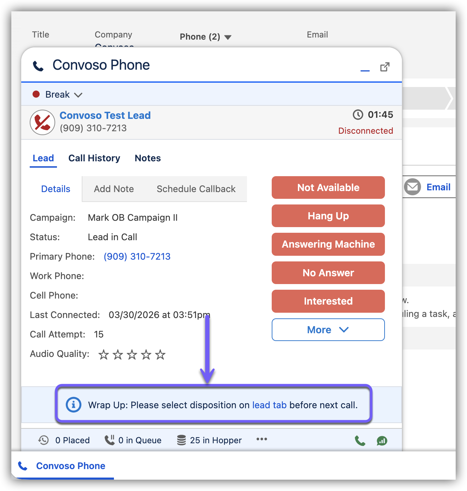Select the Answering Machine disposition
The image size is (467, 491).
pos(328,244)
